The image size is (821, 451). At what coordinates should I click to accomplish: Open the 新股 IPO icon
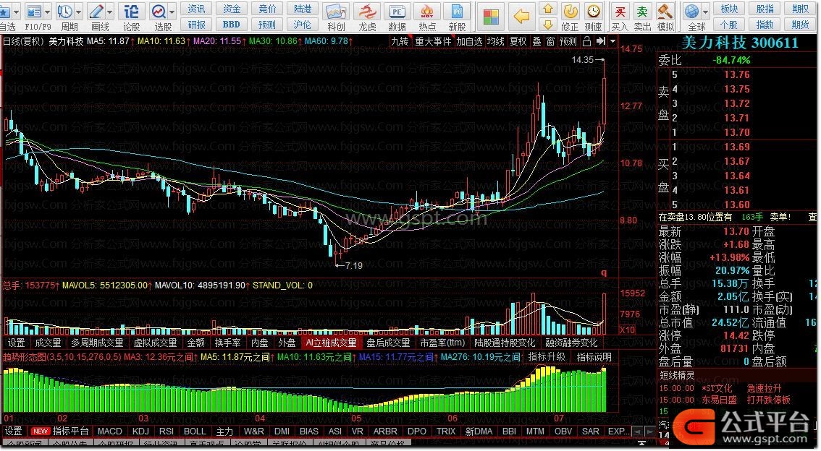(457, 12)
